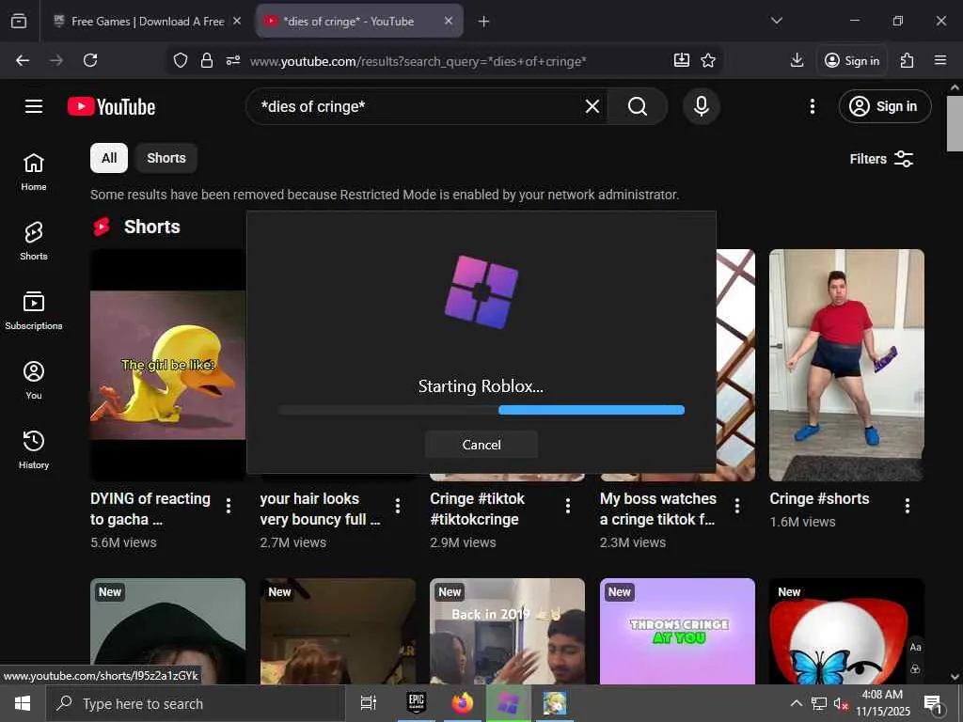Go back with browser back arrow
Viewport: 963px width, 722px height.
tap(23, 60)
